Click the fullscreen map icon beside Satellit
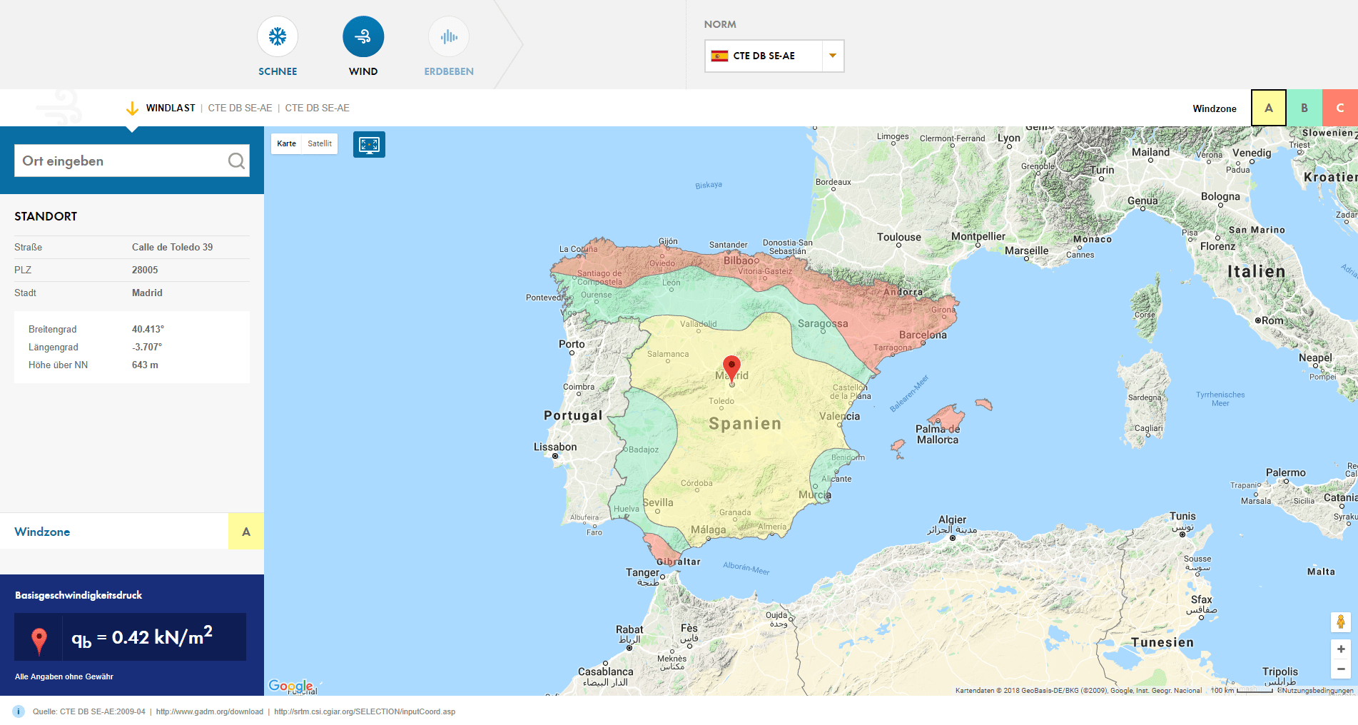This screenshot has height=725, width=1358. click(369, 143)
